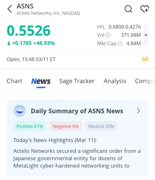Open the Daily Summary of ASNS News heading
Image resolution: width=155 pixels, height=180 pixels.
(77, 111)
